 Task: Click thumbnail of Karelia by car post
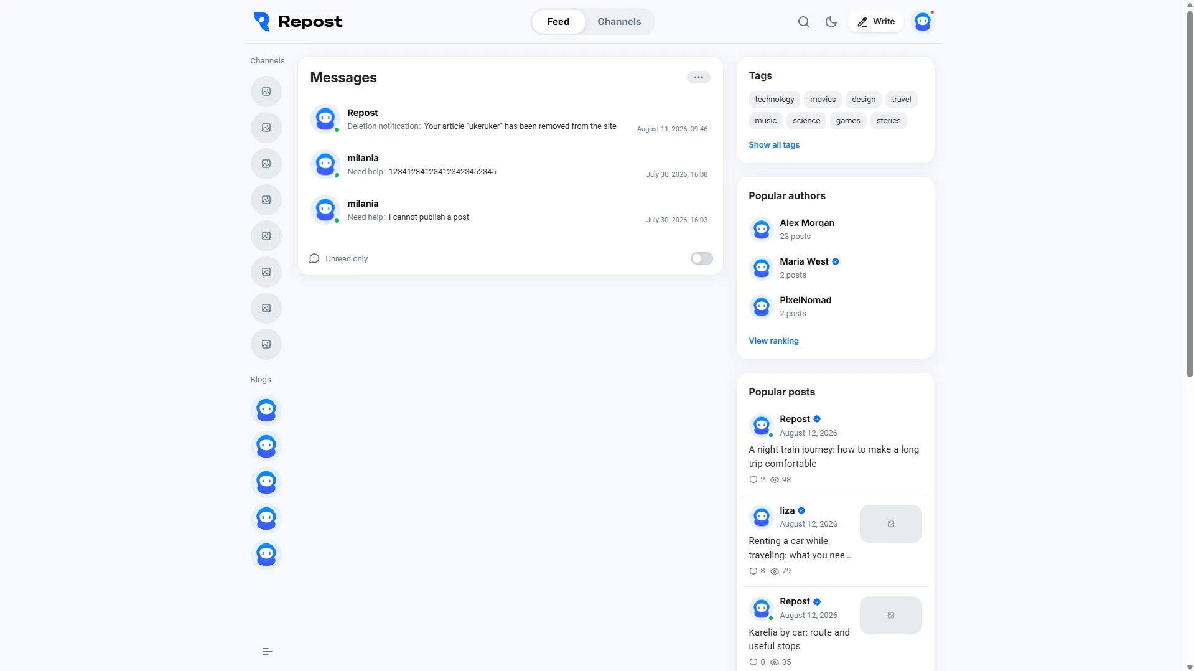[x=890, y=616]
